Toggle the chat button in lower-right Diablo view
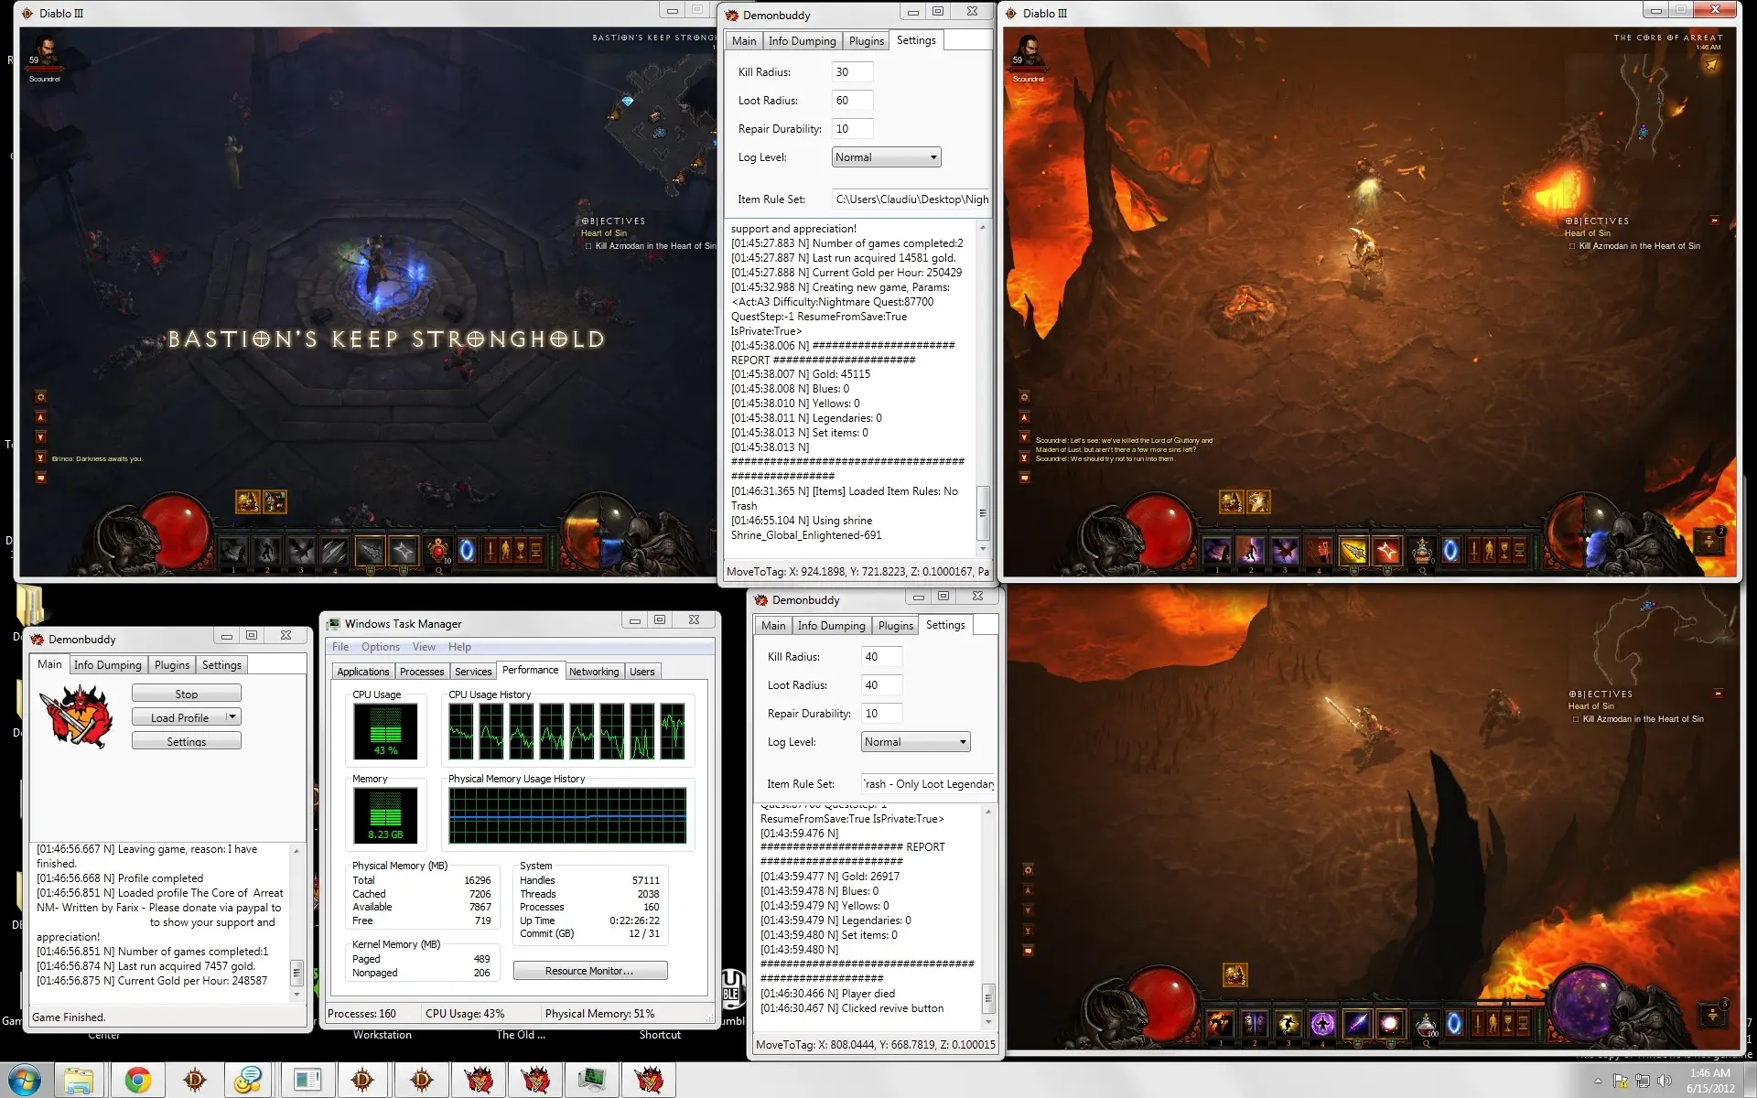This screenshot has width=1757, height=1098. click(1028, 951)
